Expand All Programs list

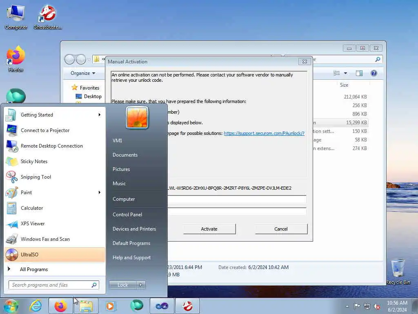pyautogui.click(x=55, y=269)
